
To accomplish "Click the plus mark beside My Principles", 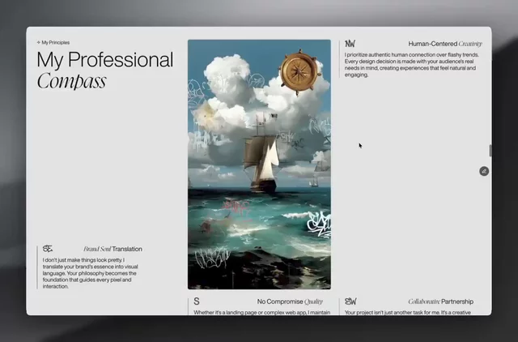I will click(38, 42).
